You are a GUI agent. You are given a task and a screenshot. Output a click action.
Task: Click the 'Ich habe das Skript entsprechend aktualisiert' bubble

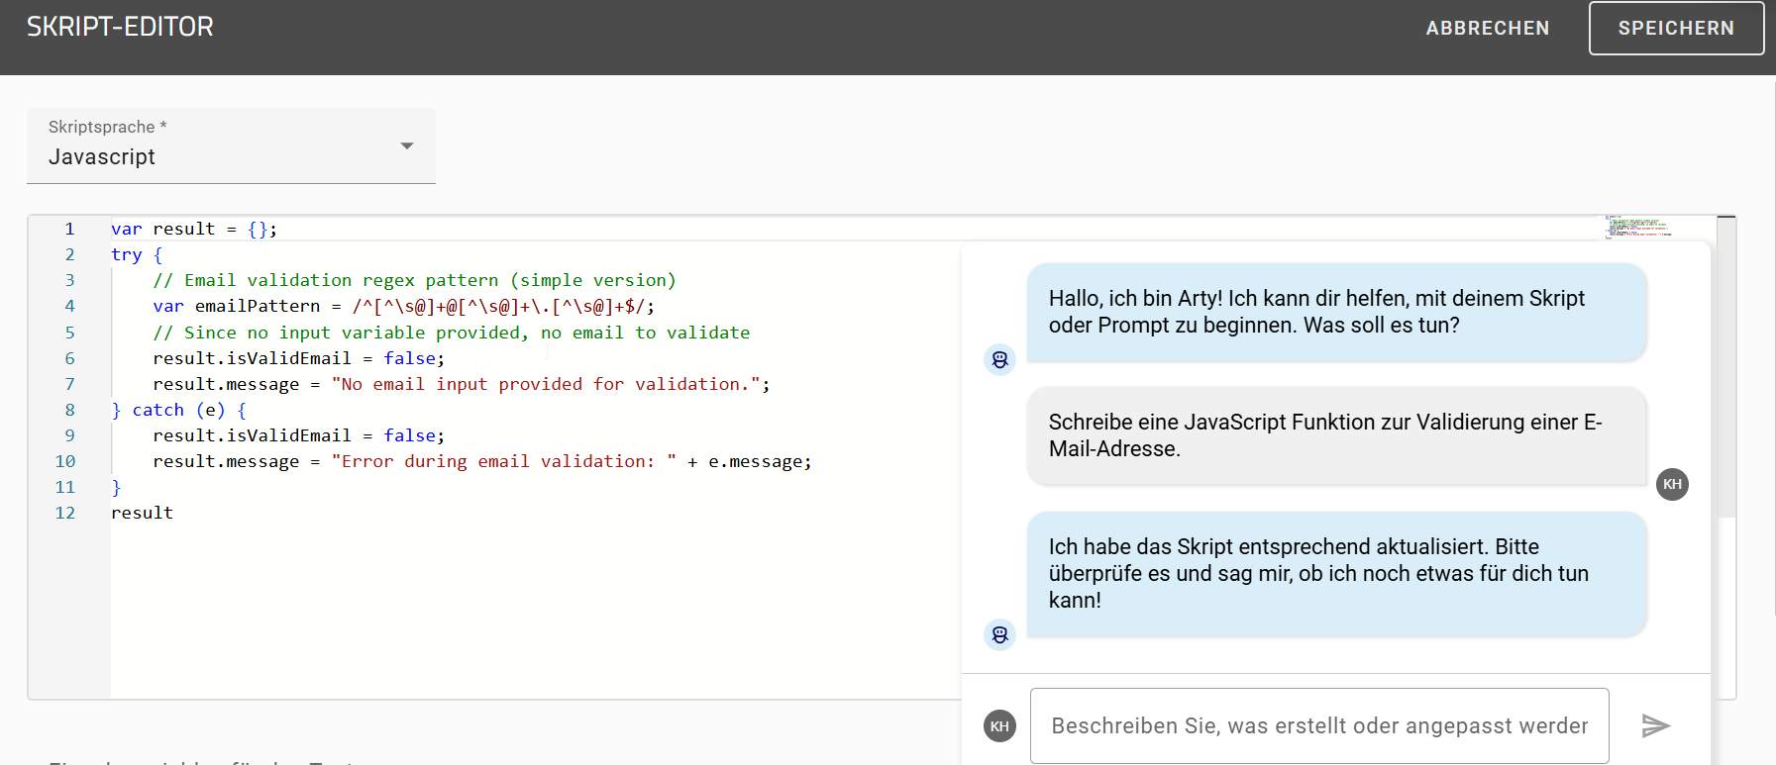tap(1336, 573)
